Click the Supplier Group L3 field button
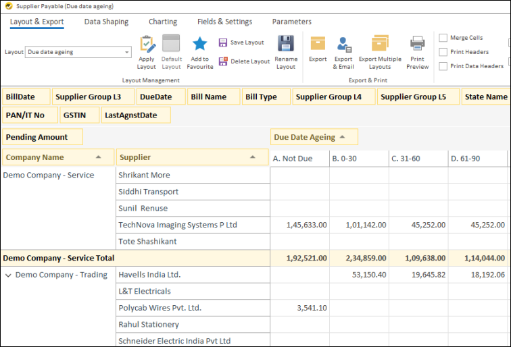Viewport: 511px width, 347px height. tap(92, 97)
